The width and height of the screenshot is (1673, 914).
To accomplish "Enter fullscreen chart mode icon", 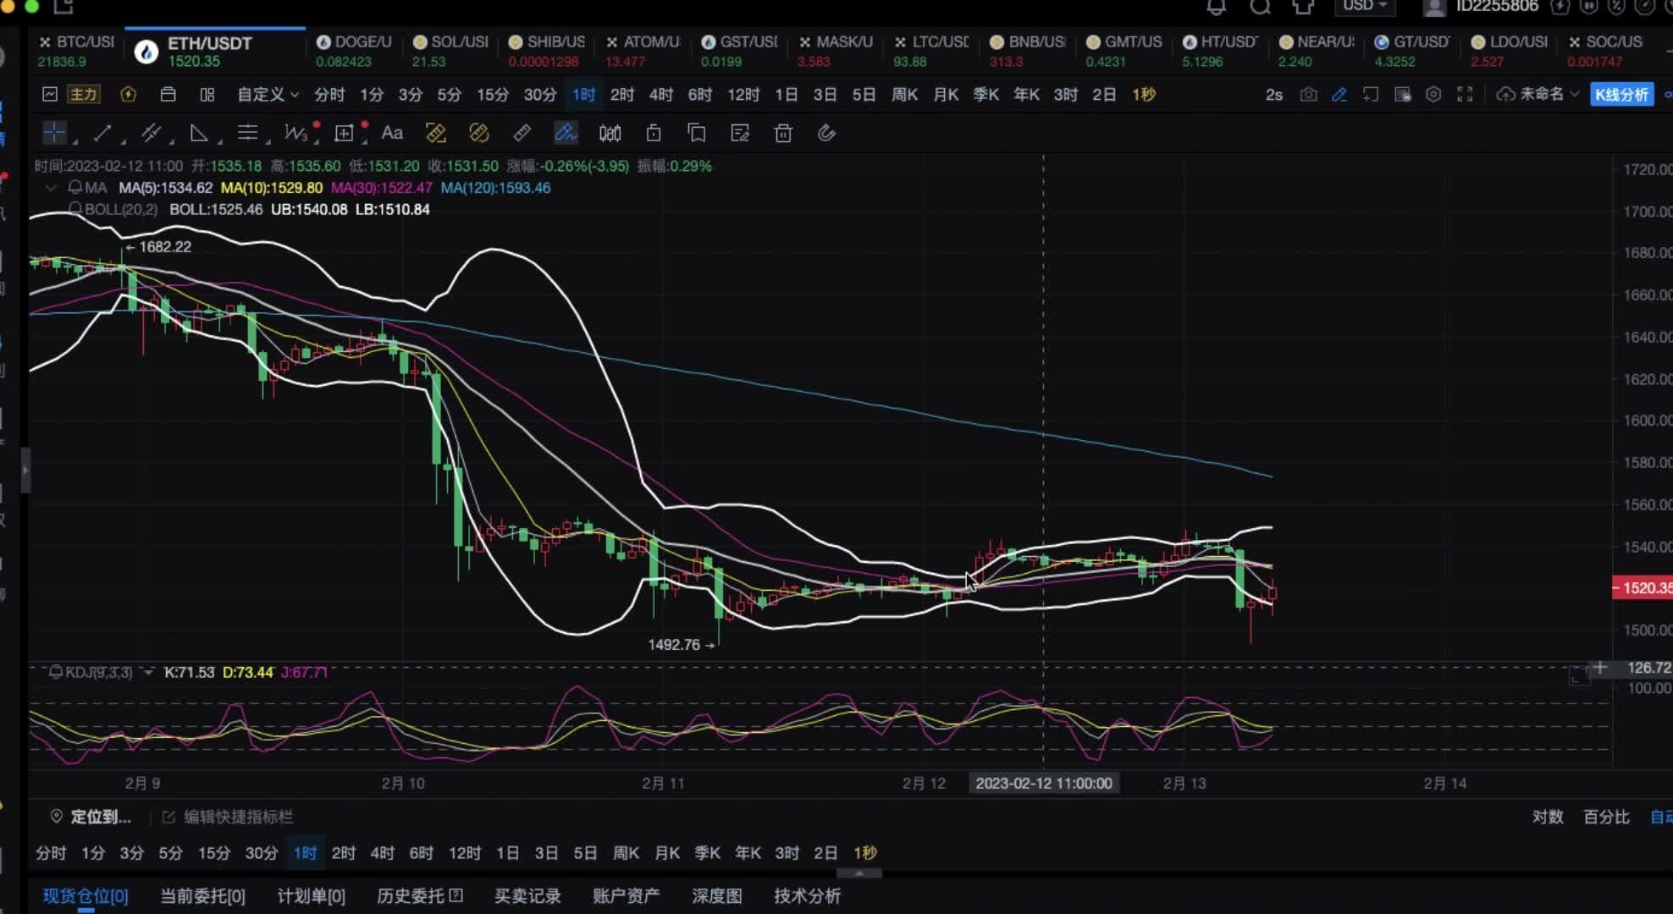I will (1465, 95).
